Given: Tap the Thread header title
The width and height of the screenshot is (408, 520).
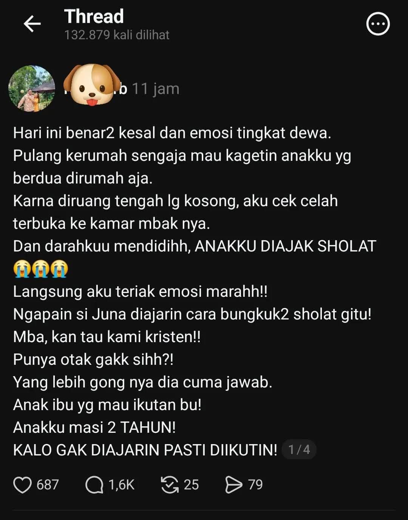Looking at the screenshot, I should click(x=94, y=17).
